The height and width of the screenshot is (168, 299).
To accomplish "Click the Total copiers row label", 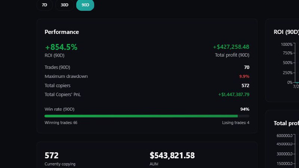I will point(58,86).
